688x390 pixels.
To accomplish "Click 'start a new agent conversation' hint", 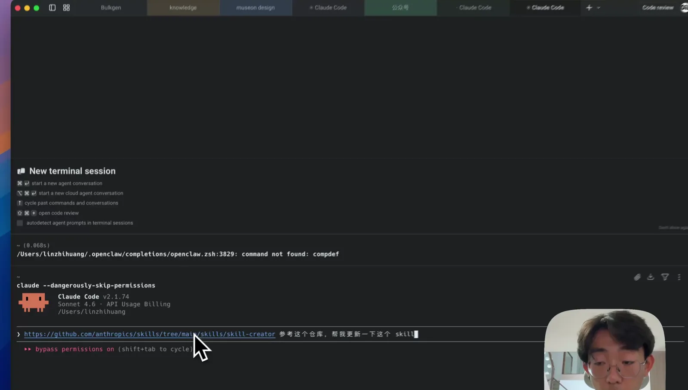I will (x=67, y=183).
